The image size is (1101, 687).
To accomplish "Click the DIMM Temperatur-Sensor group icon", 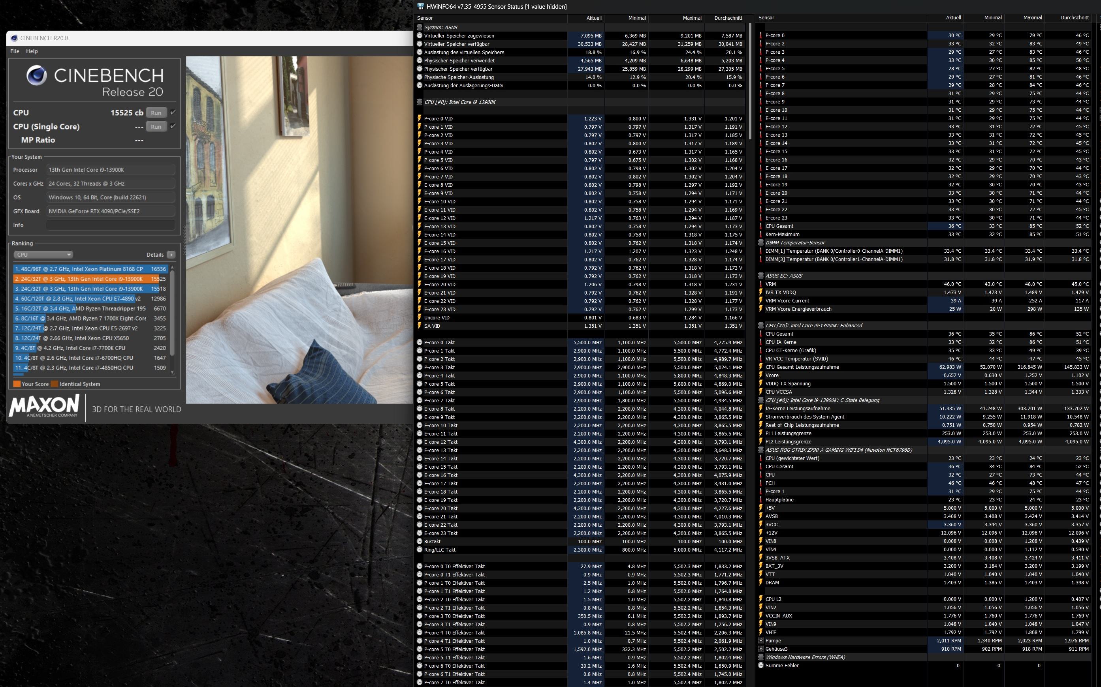I will pos(761,243).
